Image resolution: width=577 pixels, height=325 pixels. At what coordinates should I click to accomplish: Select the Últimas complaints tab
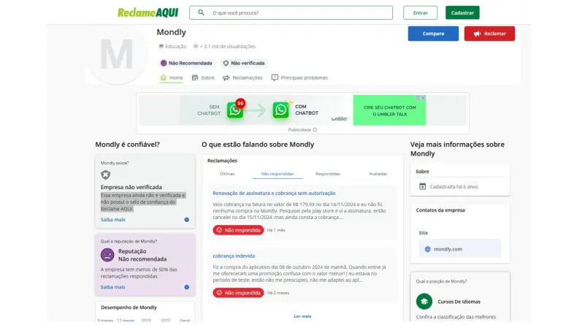pyautogui.click(x=227, y=174)
